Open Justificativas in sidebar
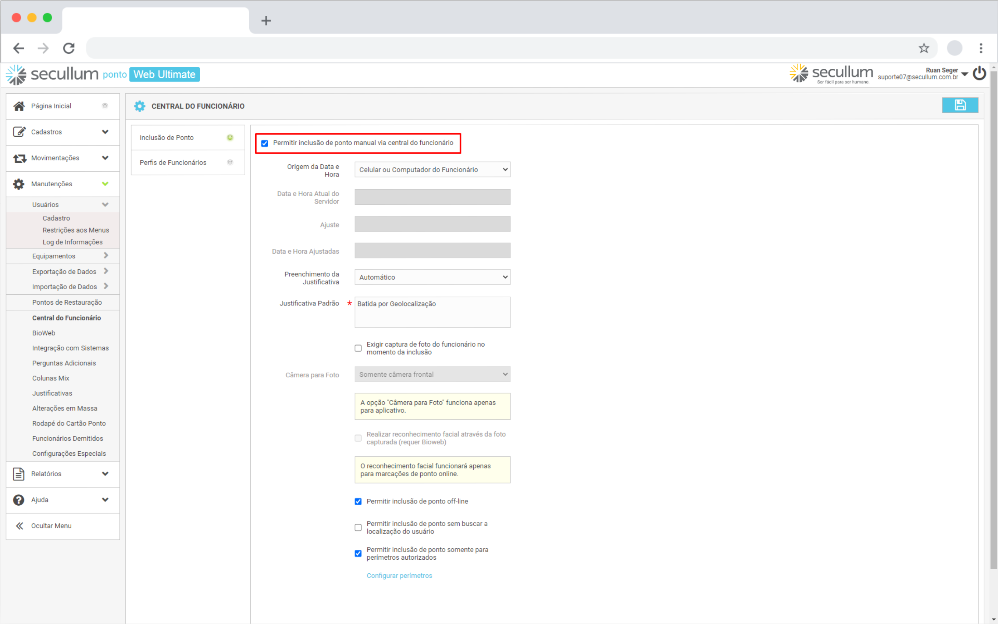Screen dimensions: 998x624 coord(52,393)
